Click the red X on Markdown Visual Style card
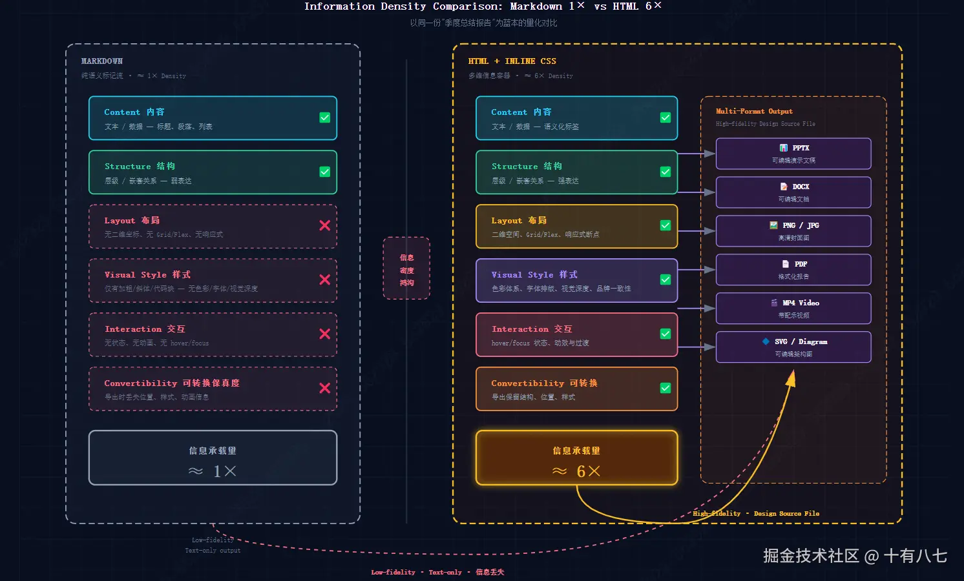 [x=324, y=280]
